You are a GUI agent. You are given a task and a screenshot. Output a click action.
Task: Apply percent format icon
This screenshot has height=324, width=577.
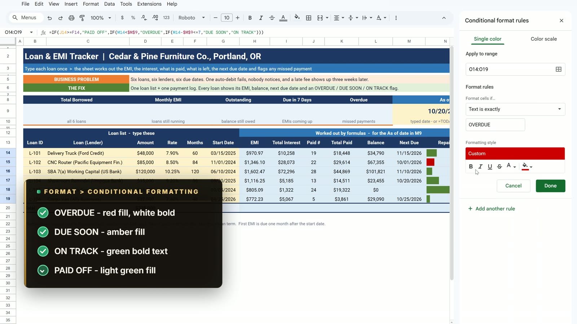pyautogui.click(x=133, y=18)
